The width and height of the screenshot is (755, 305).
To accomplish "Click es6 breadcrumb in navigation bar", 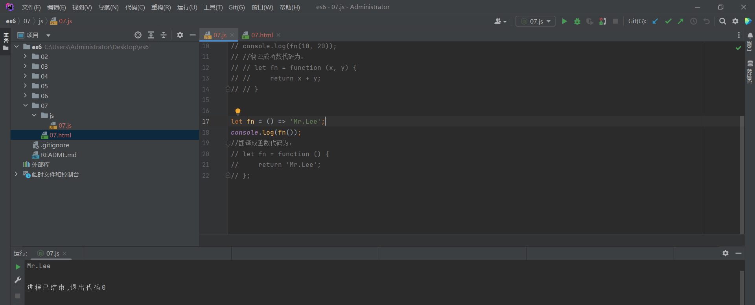I will pyautogui.click(x=11, y=21).
